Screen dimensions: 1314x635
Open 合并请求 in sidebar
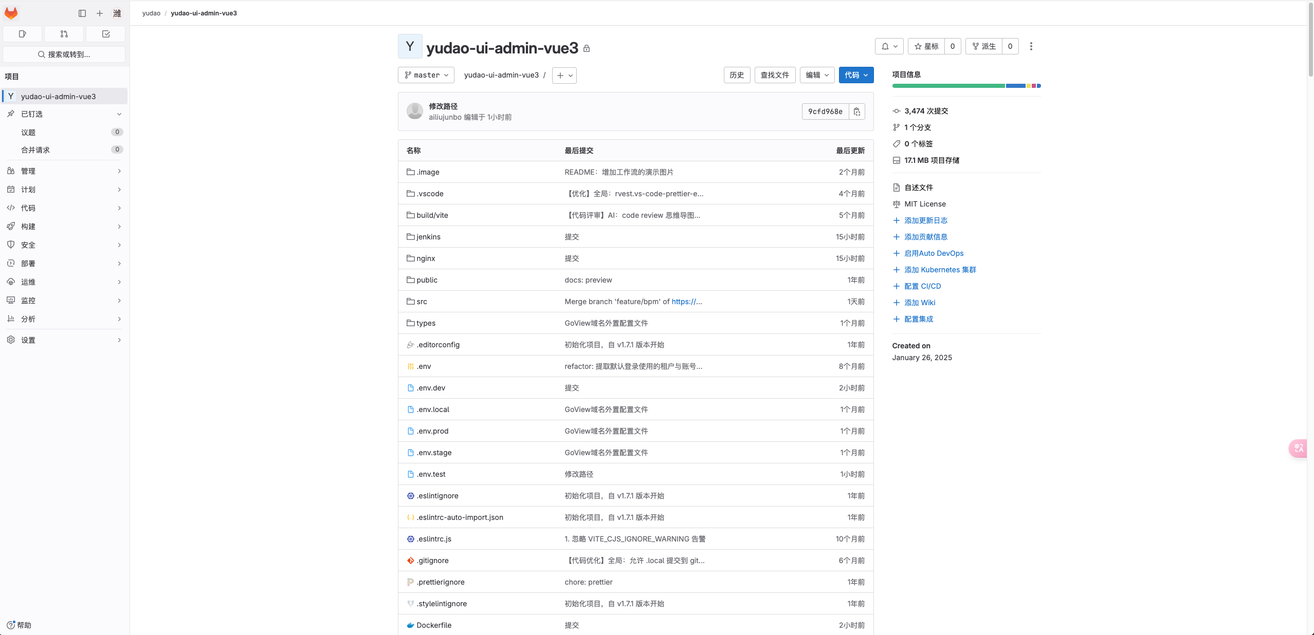click(65, 150)
